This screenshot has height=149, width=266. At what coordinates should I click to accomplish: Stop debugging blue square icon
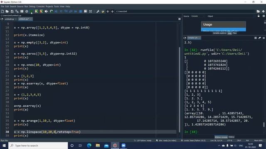click(81, 11)
